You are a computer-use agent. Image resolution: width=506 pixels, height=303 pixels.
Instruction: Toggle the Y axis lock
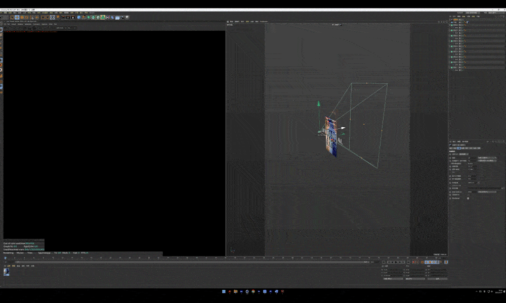pos(48,17)
